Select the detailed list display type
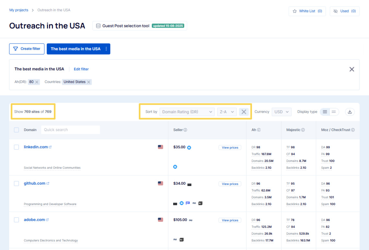Screen dimensions: 369x250 click(325, 112)
